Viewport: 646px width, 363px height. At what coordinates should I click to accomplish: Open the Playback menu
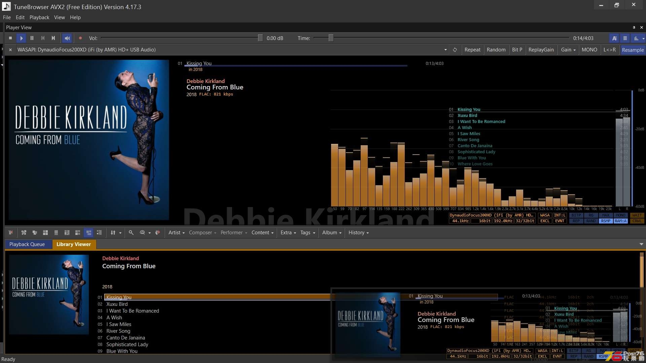tap(39, 17)
